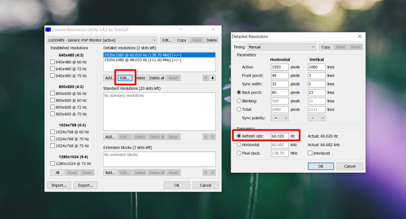
Task: Click the Detailed Resolution window icon
Action: point(234,36)
